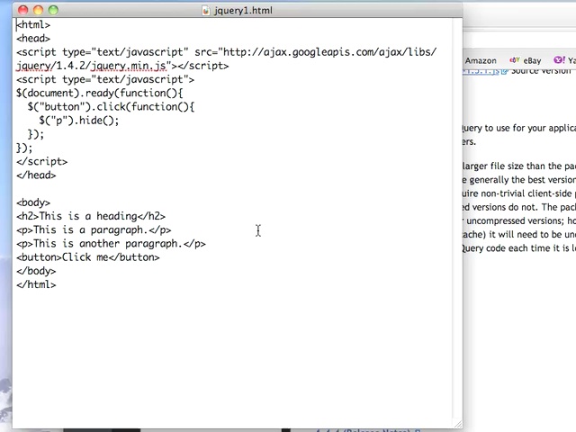Click the </script> closing tag line
The height and width of the screenshot is (432, 576).
(x=42, y=162)
